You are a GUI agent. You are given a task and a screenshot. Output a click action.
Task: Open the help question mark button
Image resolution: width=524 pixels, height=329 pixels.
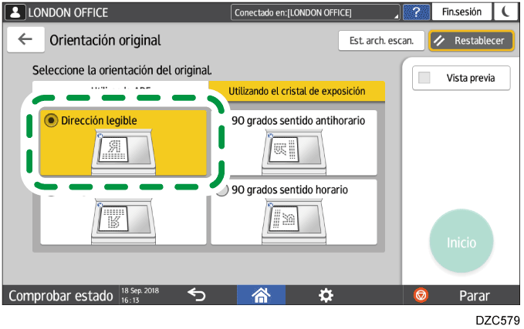tap(416, 12)
